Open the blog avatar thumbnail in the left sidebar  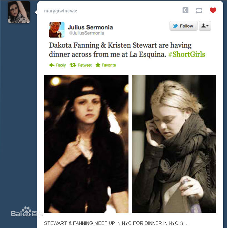(19, 12)
